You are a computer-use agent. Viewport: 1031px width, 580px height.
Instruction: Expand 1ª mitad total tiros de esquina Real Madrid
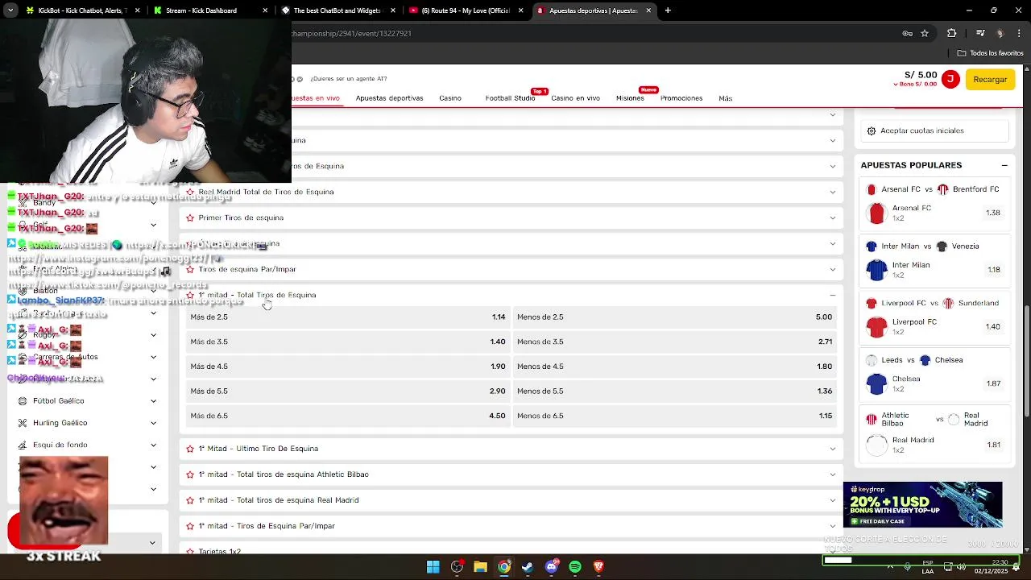click(x=833, y=500)
